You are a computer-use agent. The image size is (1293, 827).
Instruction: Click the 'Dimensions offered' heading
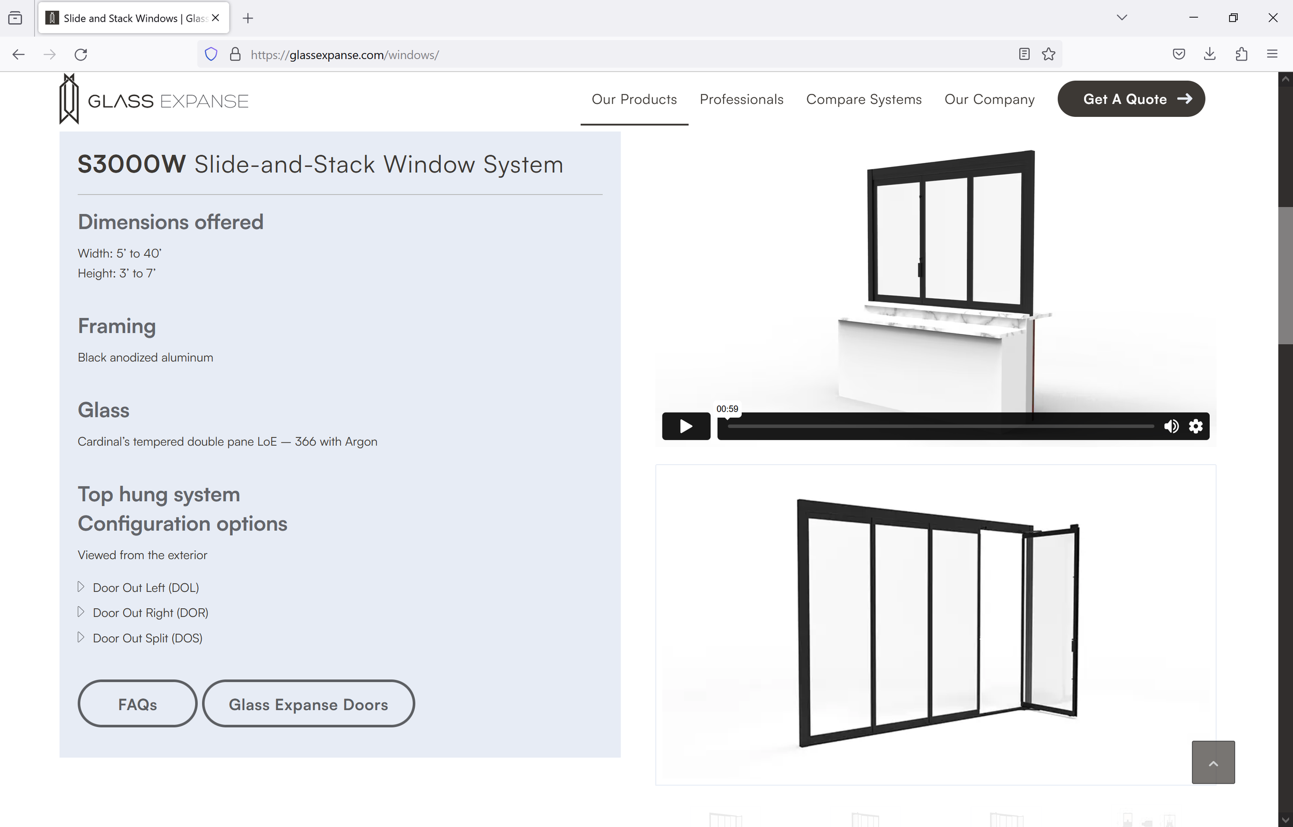point(170,222)
